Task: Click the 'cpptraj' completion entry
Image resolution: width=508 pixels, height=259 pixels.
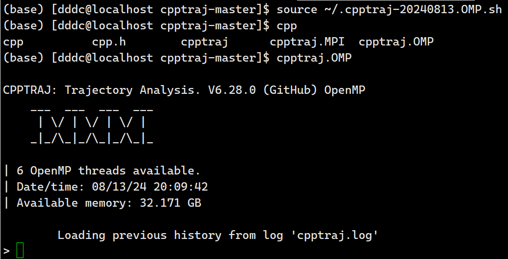Action: click(205, 42)
